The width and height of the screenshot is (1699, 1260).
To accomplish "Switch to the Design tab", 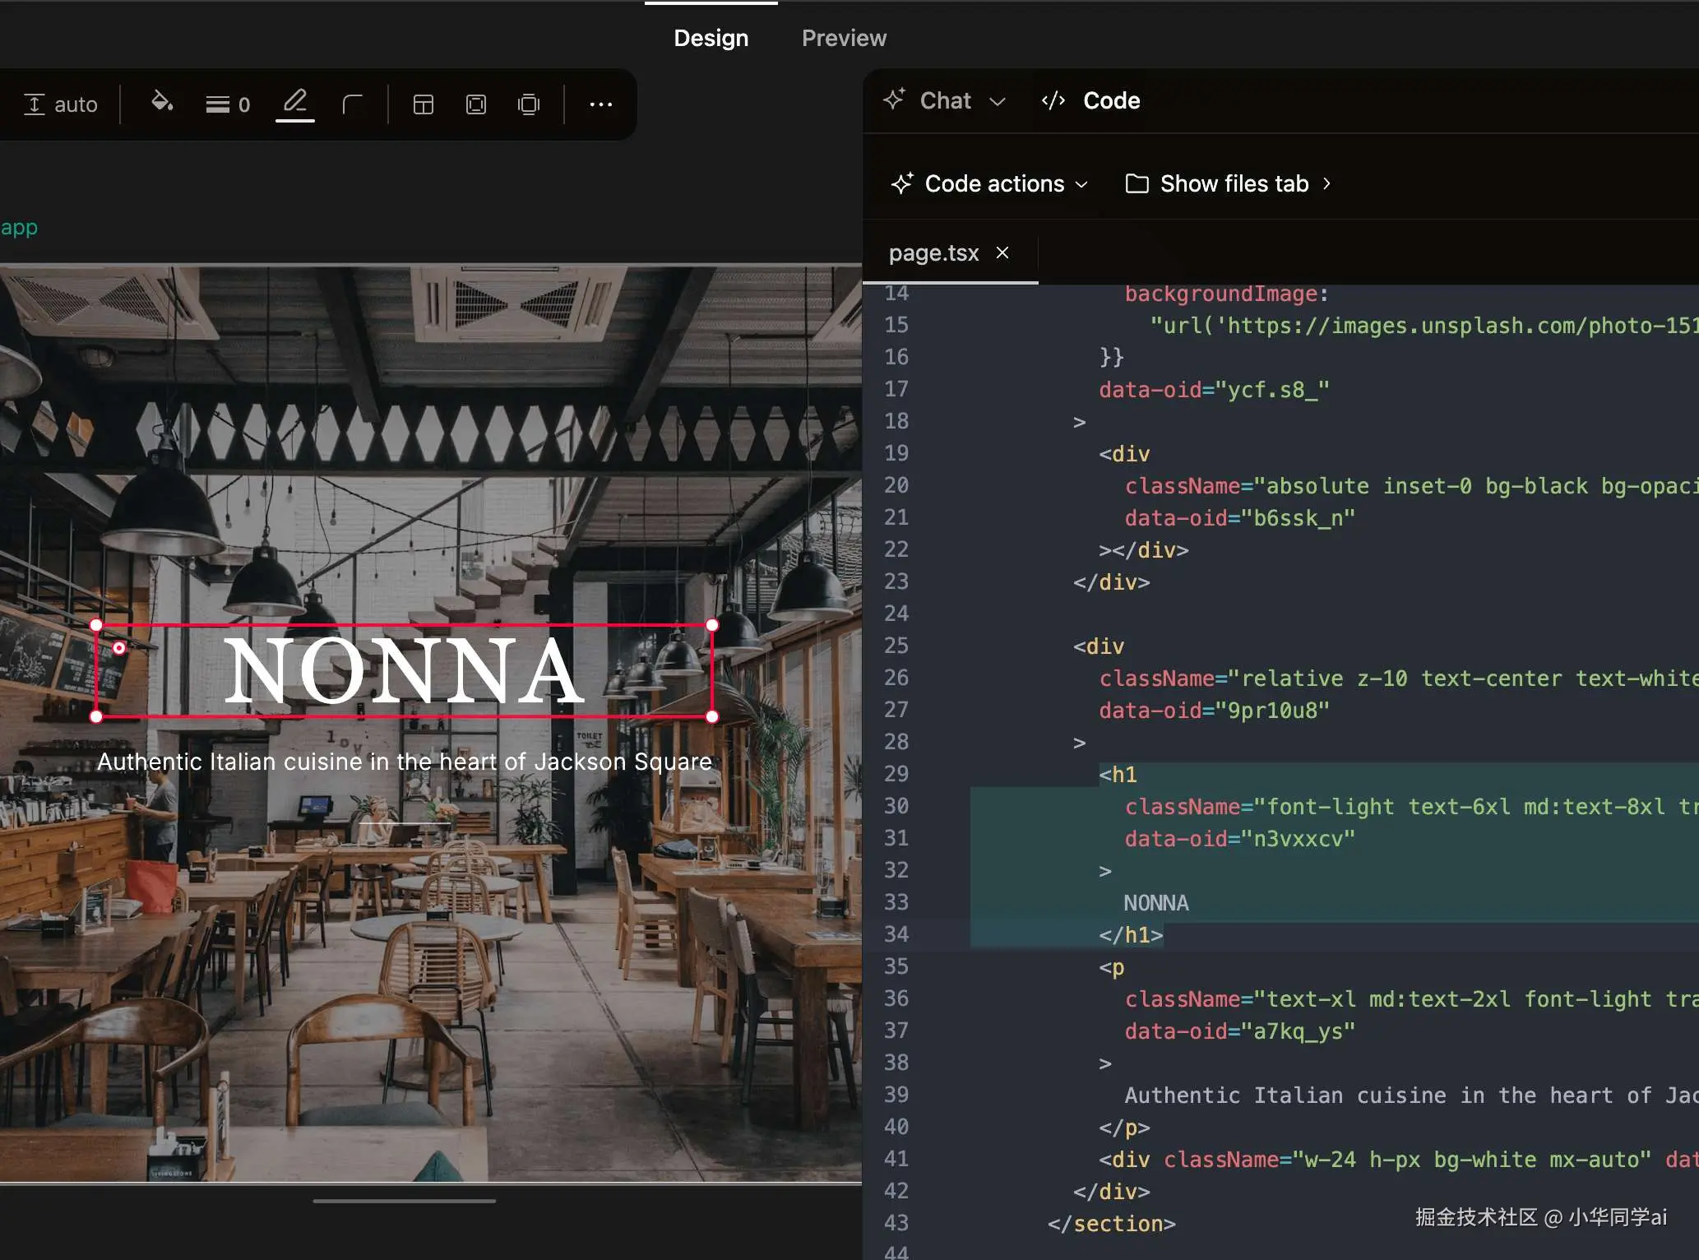I will 711,38.
